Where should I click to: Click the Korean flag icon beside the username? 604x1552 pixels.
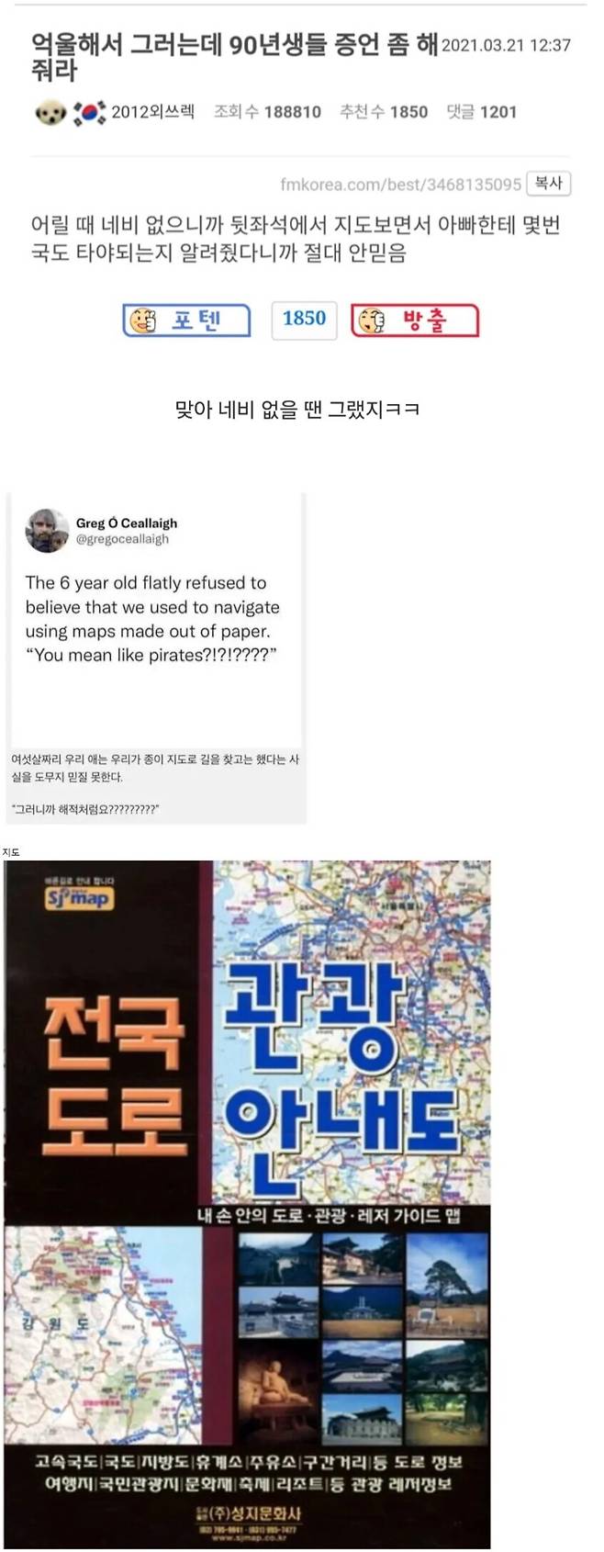point(90,112)
